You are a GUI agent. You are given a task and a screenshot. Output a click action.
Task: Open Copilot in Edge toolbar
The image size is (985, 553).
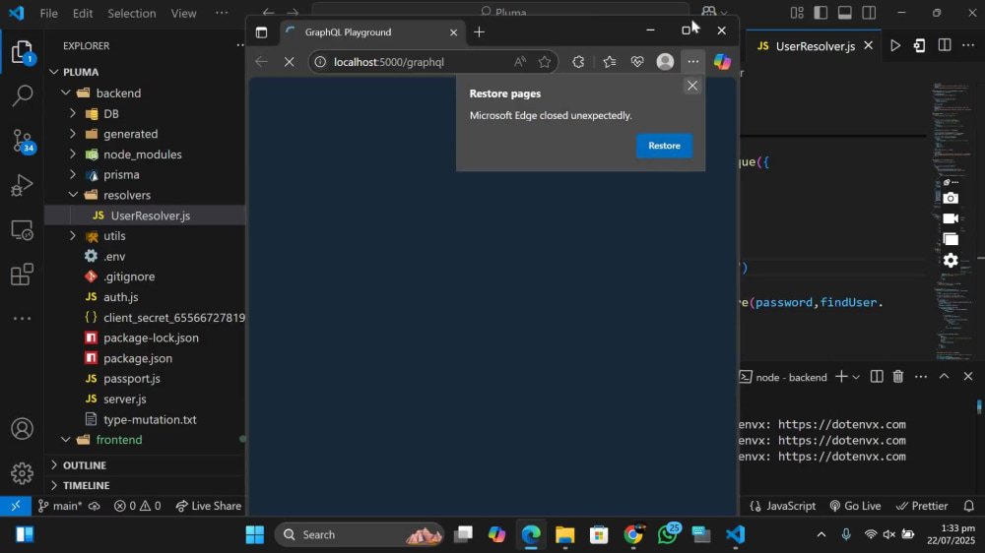click(722, 62)
